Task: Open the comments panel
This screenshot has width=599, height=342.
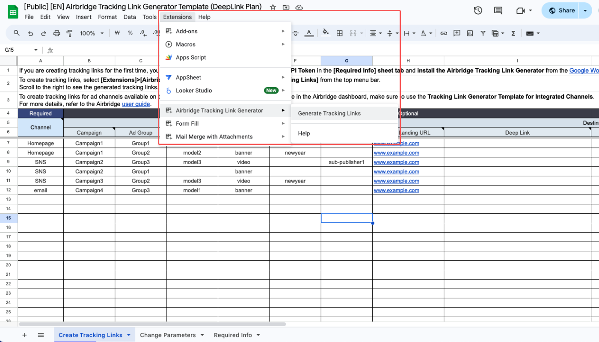Action: click(x=498, y=11)
